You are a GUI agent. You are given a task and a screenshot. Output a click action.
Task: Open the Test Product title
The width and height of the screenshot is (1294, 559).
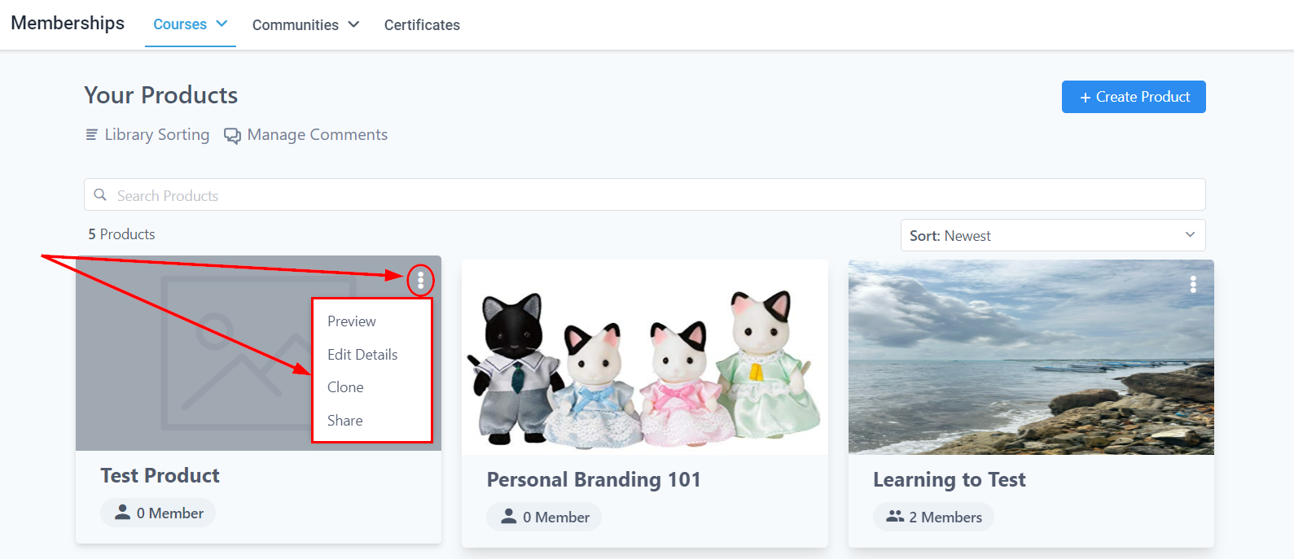pos(160,475)
